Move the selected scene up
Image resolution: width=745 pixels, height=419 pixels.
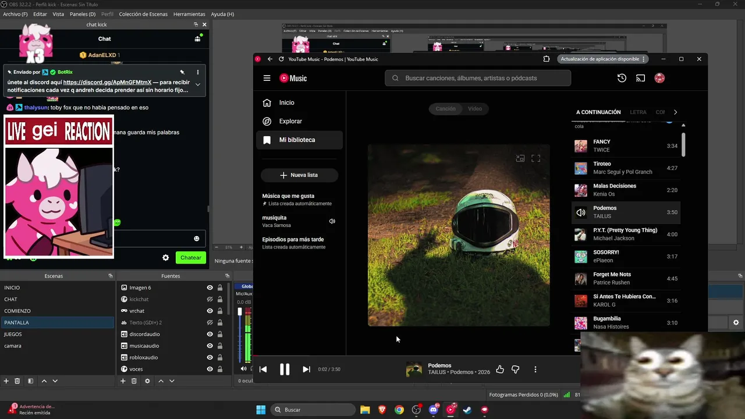[44, 381]
